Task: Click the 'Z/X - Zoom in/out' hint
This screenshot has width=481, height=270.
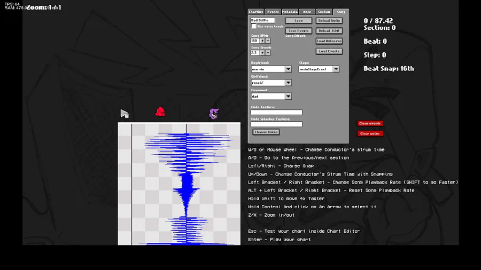Action: click(271, 215)
